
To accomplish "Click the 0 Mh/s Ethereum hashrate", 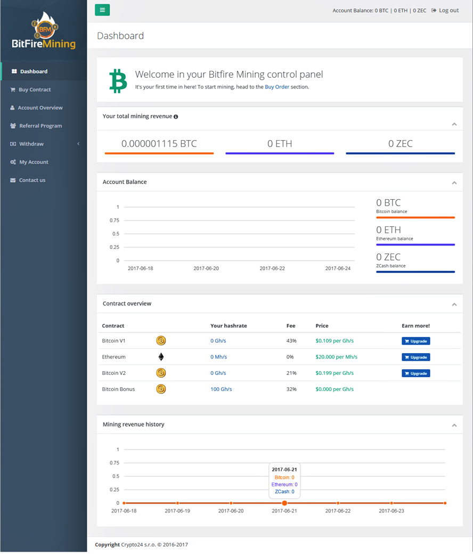I will coord(218,357).
